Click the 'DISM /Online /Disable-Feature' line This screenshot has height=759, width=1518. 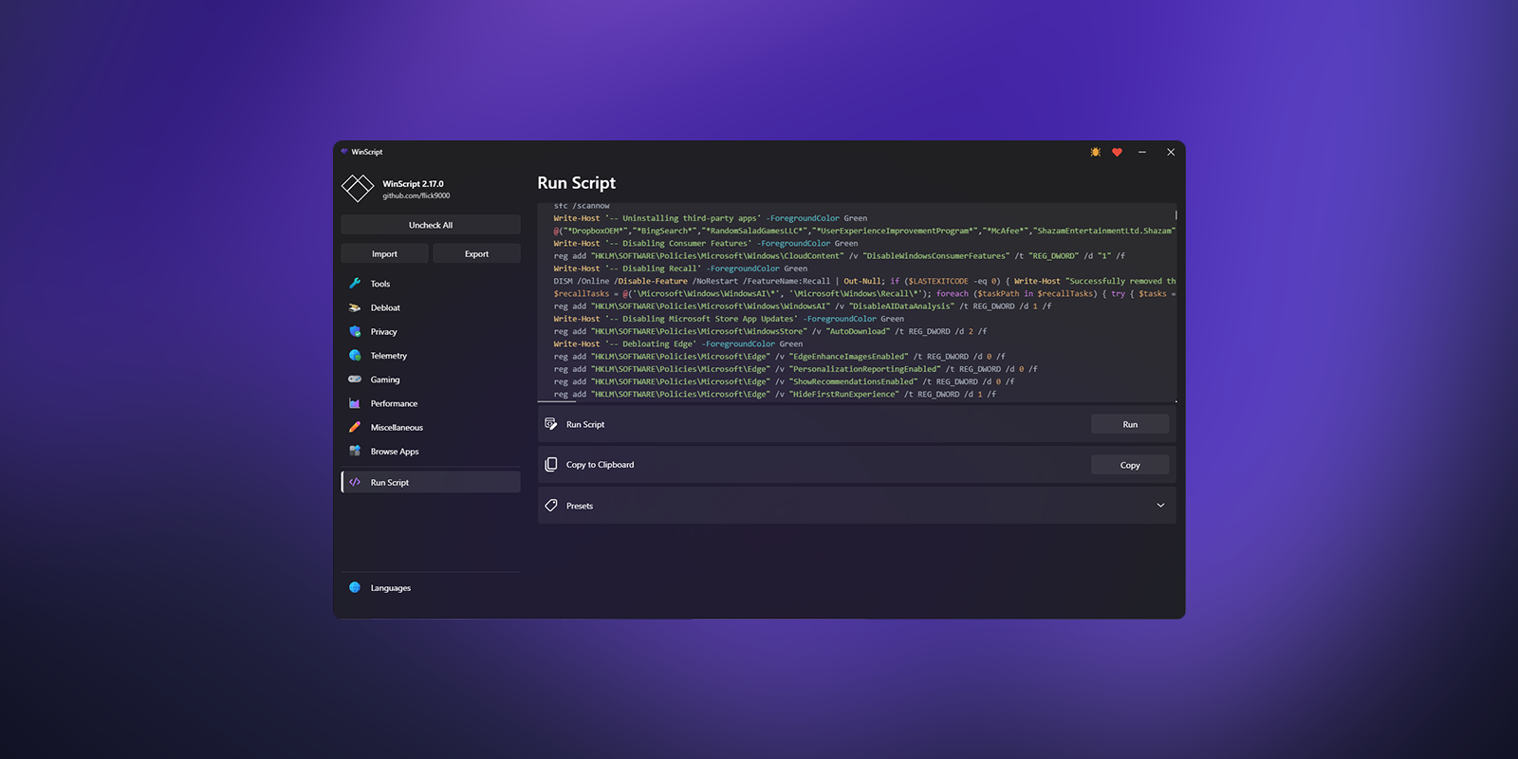coord(864,281)
